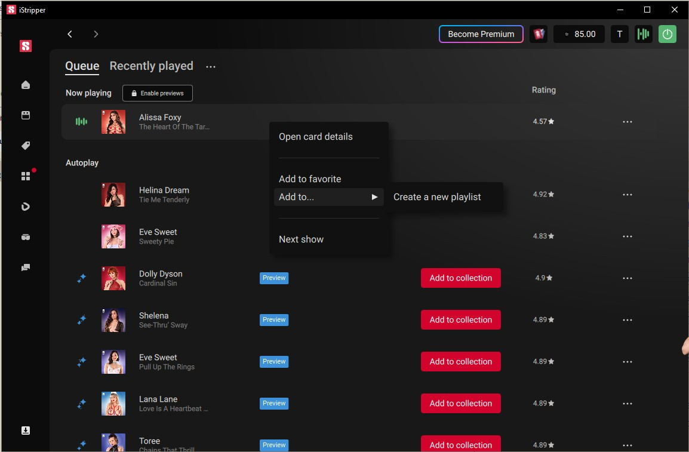This screenshot has height=452, width=689.
Task: Click the red cards icon beside Become Premium
Action: [x=539, y=34]
